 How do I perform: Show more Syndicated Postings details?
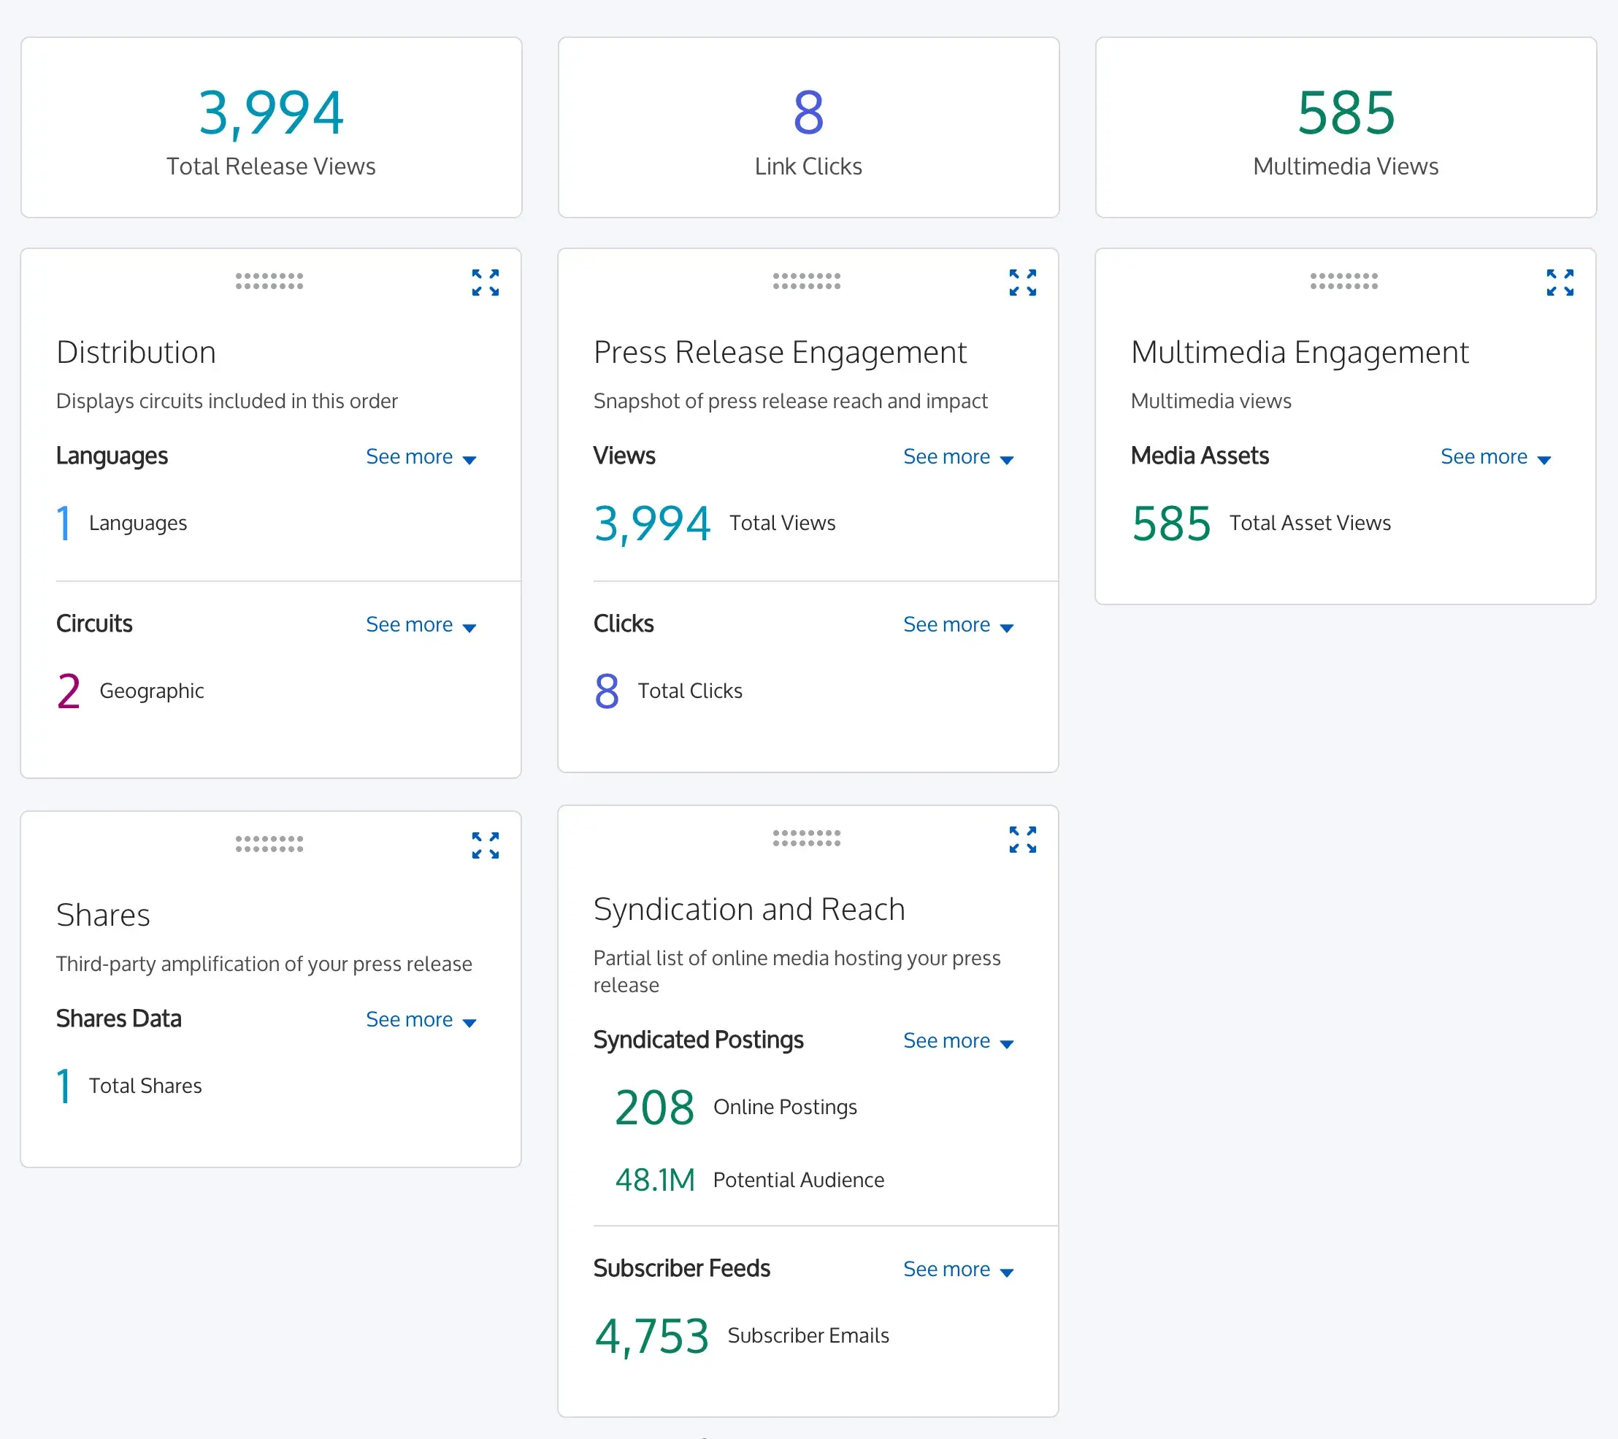[x=959, y=1041]
